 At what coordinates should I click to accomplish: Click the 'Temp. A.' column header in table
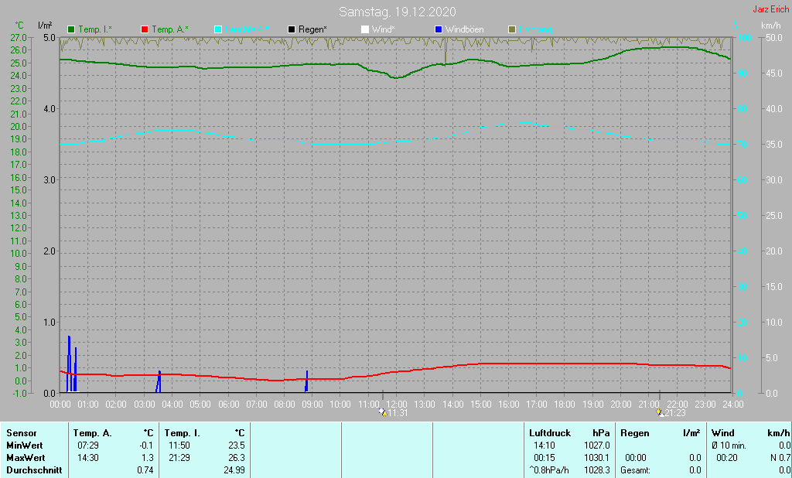93,433
